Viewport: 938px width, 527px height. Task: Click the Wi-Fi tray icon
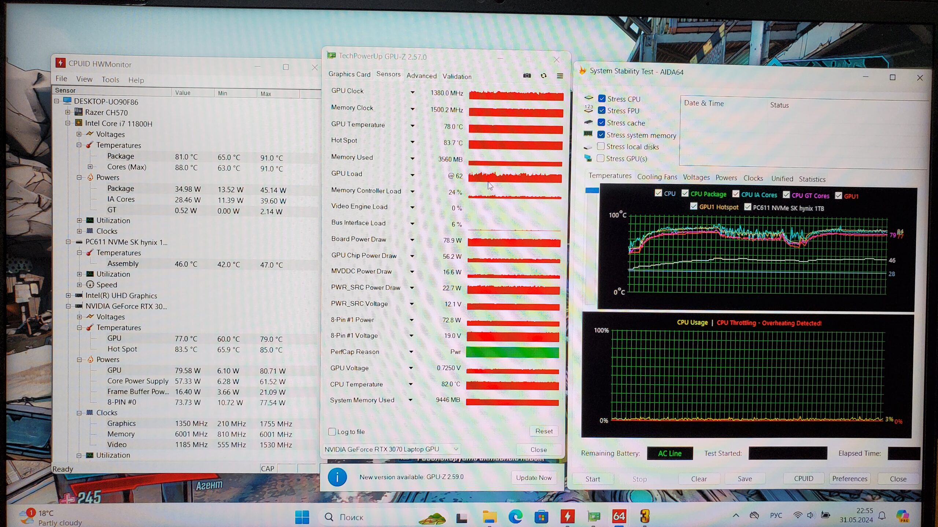[797, 515]
